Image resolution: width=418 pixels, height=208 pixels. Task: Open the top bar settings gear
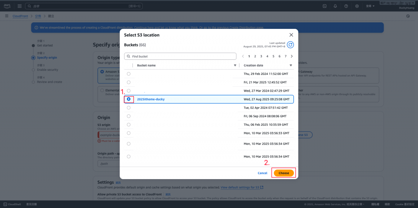click(357, 6)
